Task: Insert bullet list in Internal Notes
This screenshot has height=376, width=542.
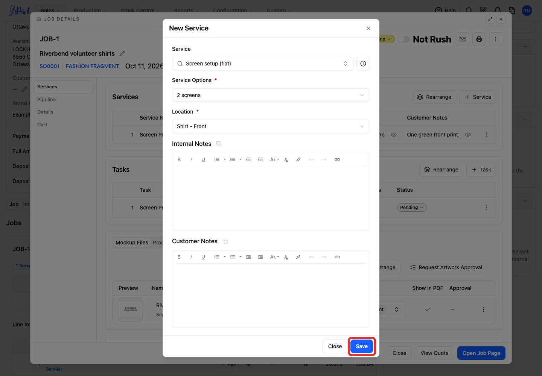Action: pyautogui.click(x=233, y=159)
